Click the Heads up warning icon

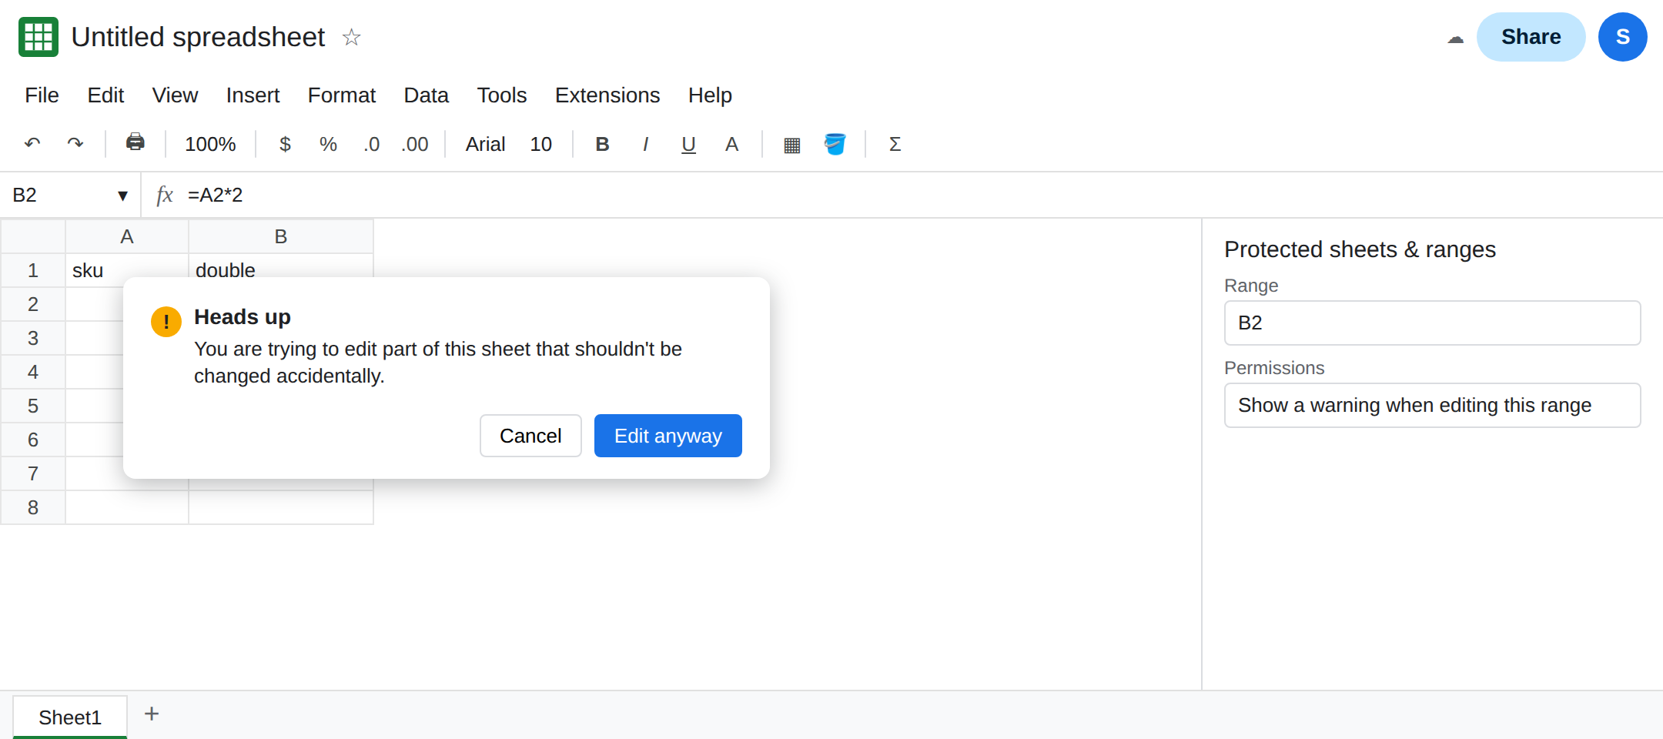tap(166, 322)
